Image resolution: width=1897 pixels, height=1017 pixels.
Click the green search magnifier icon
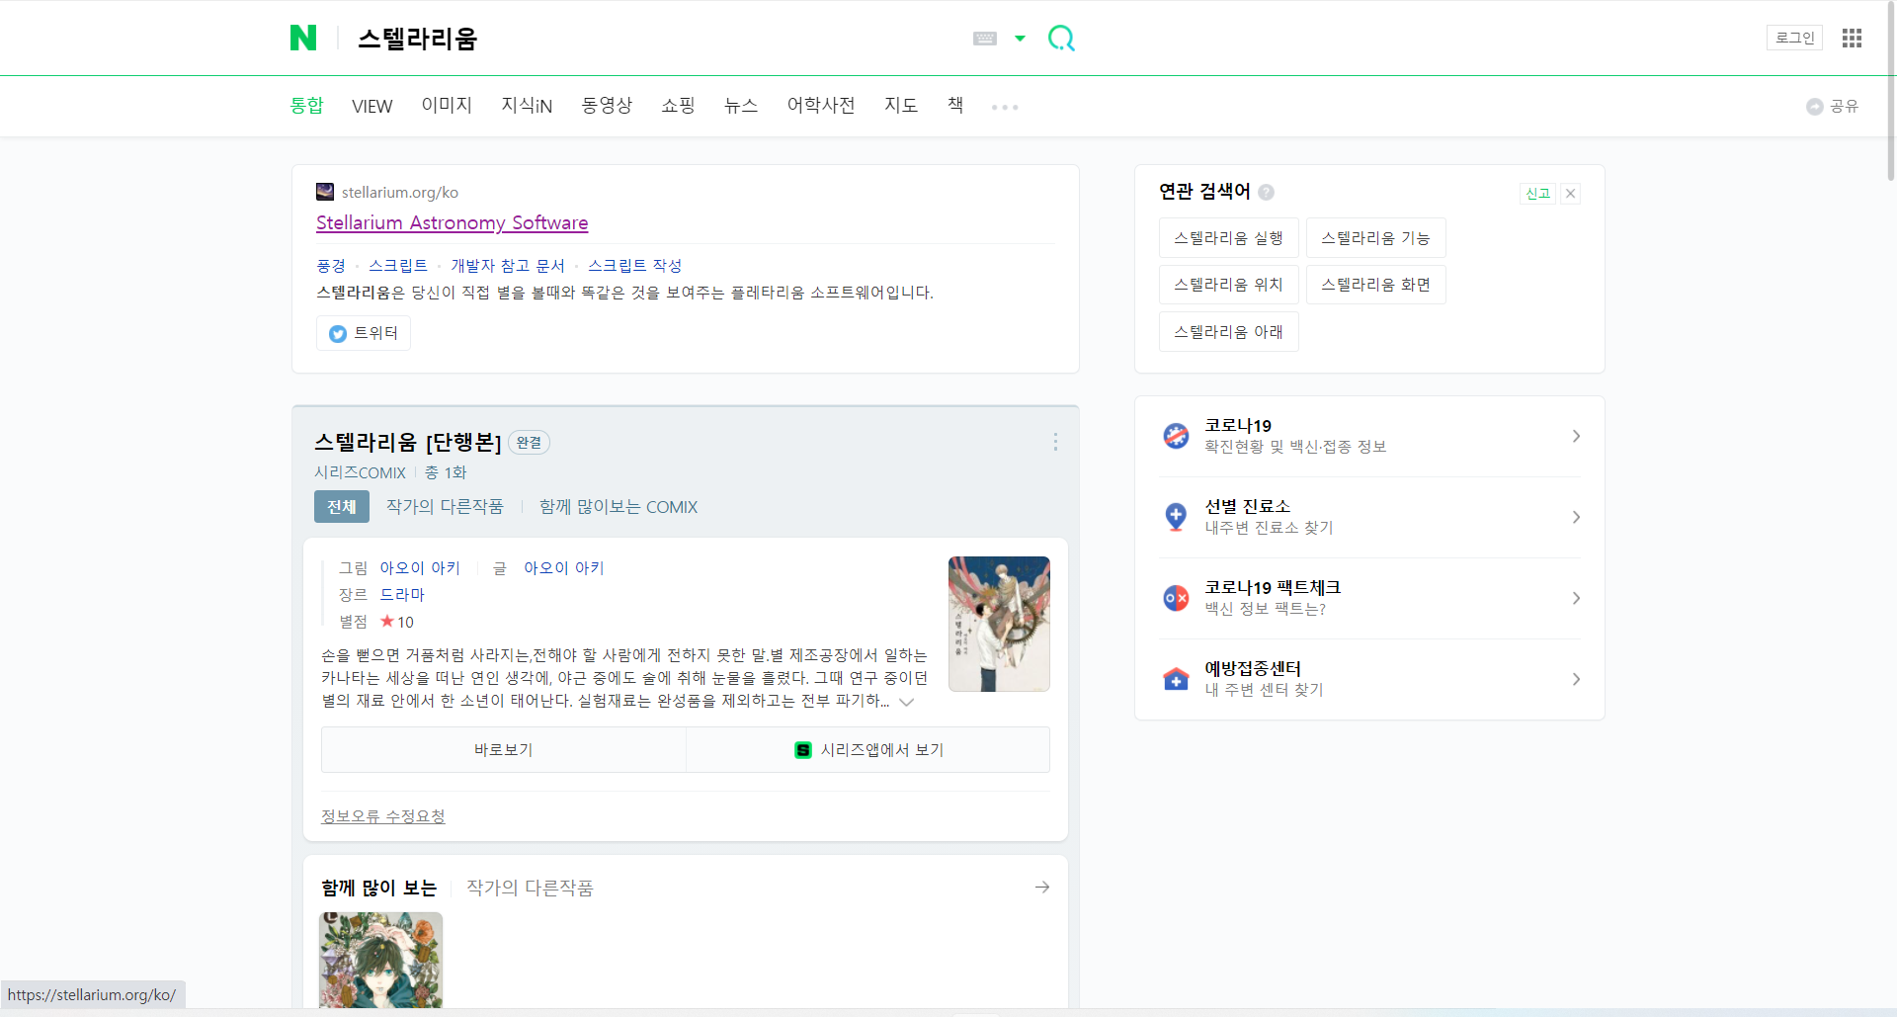pyautogui.click(x=1061, y=39)
